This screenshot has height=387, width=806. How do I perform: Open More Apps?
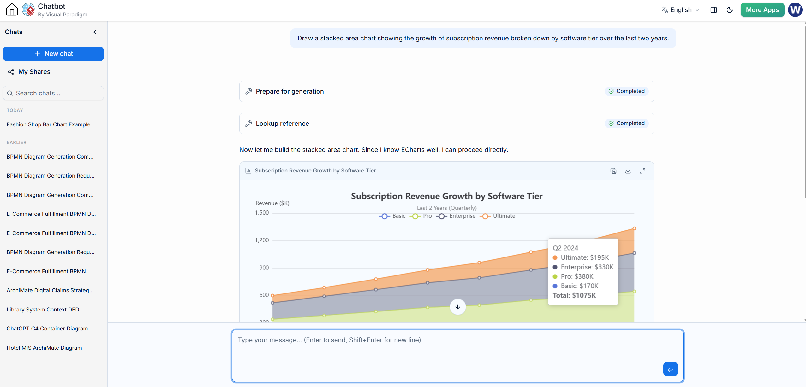click(762, 10)
